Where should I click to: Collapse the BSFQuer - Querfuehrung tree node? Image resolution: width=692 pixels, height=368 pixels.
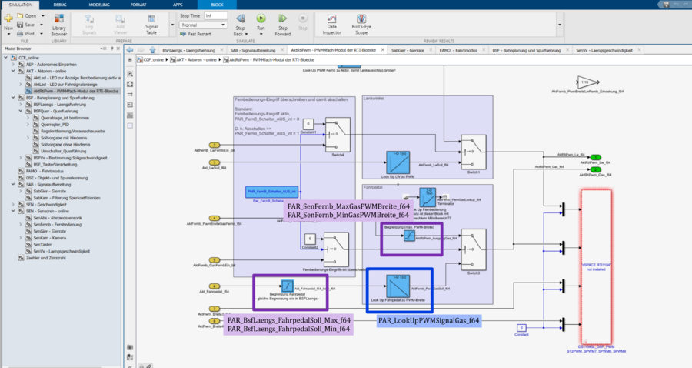tap(21, 109)
